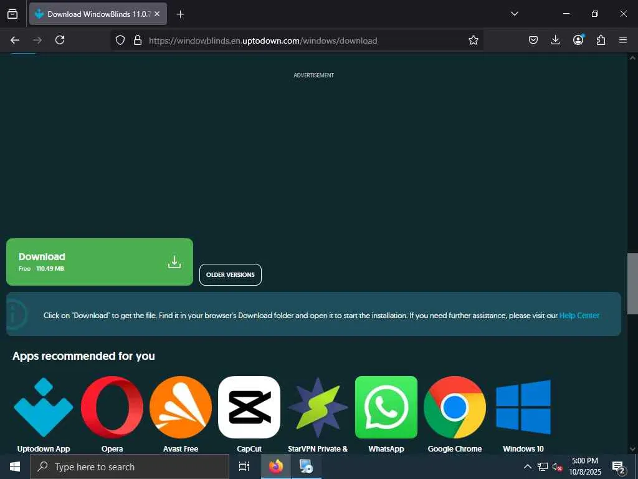
Task: Open the CapCut app icon
Action: tap(249, 407)
